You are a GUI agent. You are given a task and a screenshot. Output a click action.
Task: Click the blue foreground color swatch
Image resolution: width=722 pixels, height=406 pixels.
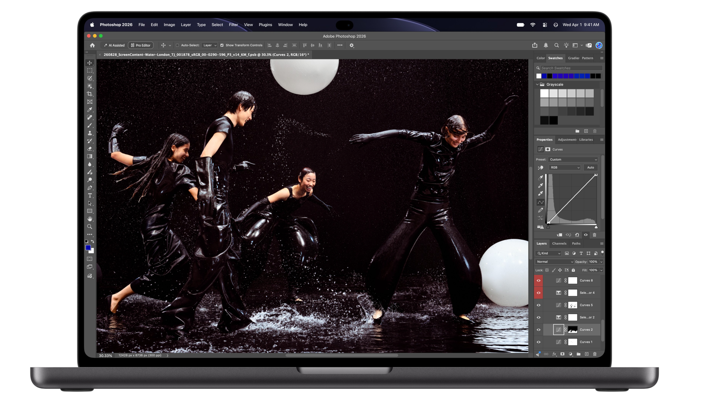88,248
